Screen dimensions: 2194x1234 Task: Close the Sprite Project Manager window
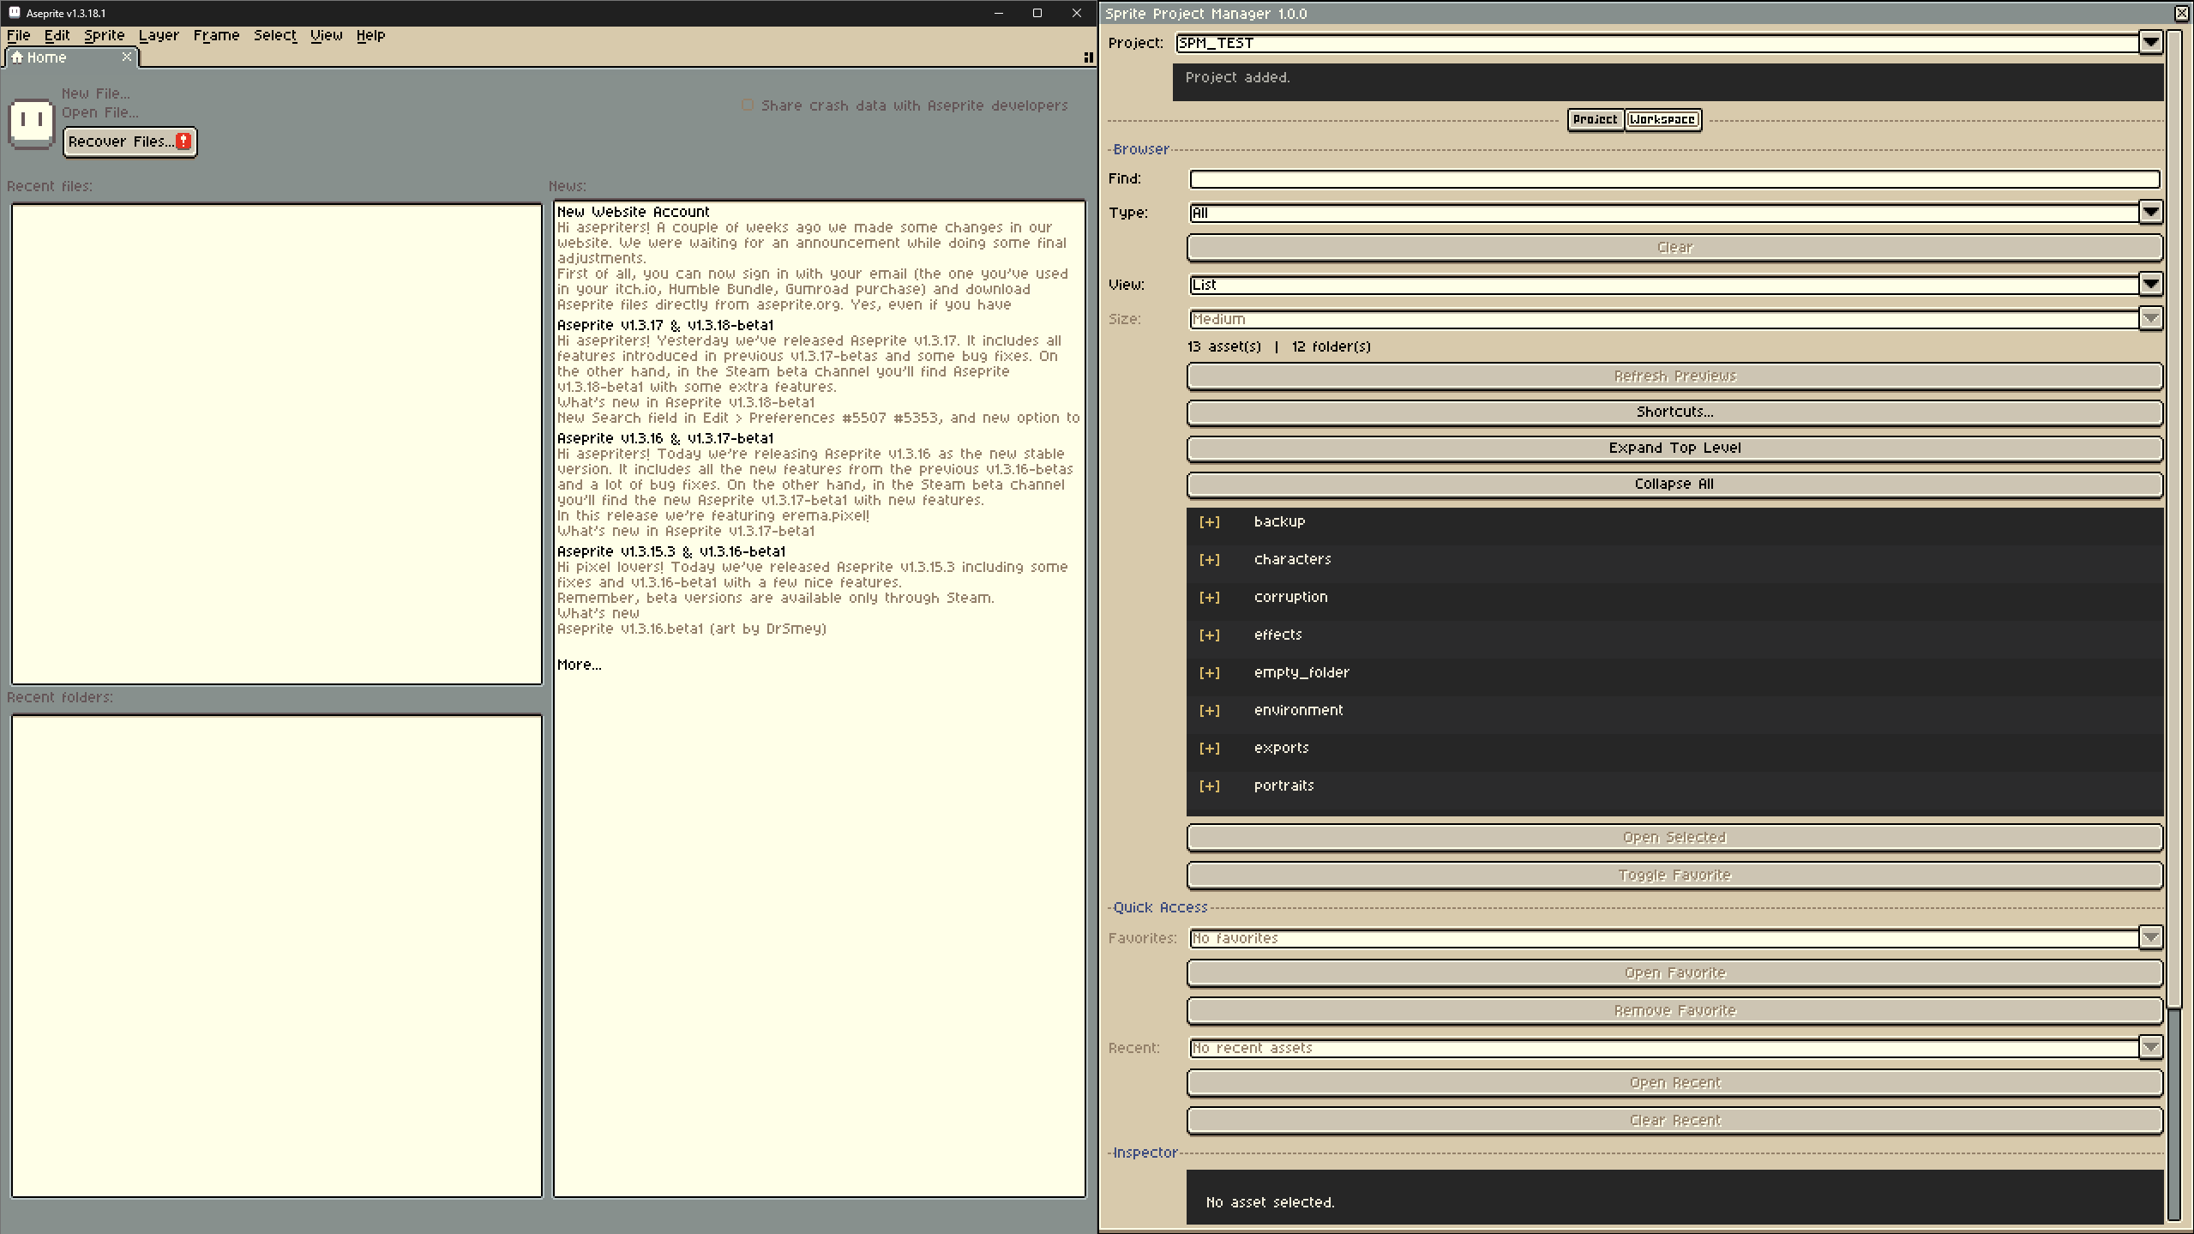(x=2183, y=13)
